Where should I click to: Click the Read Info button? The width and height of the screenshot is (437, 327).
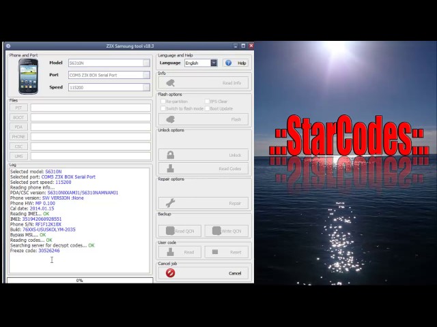pyautogui.click(x=203, y=83)
